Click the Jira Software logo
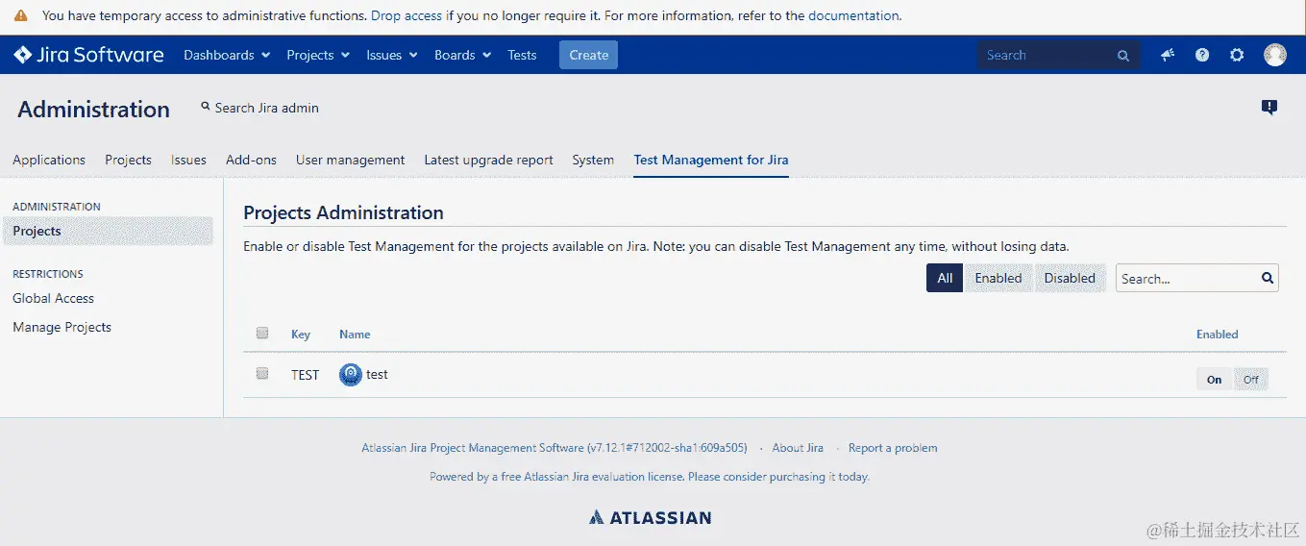Image resolution: width=1306 pixels, height=546 pixels. 88,55
